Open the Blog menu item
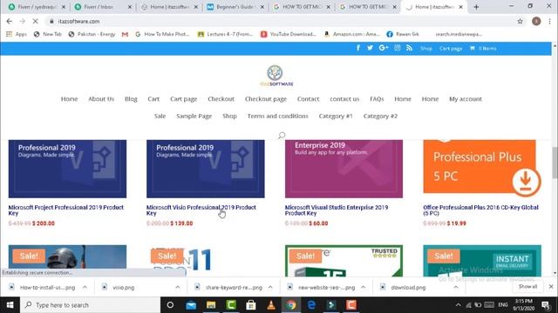 (131, 99)
